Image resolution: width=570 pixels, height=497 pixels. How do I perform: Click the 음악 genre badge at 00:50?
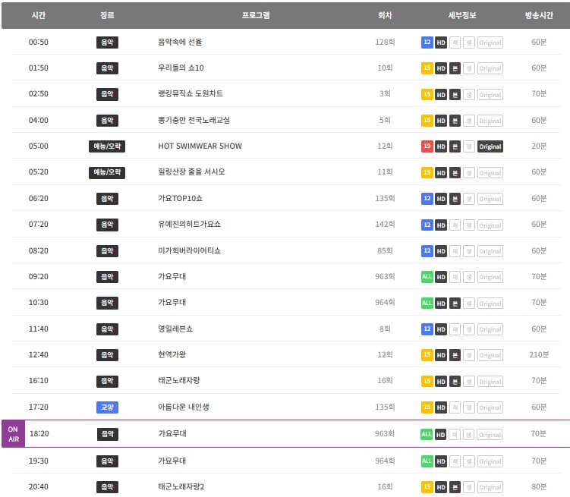pyautogui.click(x=107, y=42)
